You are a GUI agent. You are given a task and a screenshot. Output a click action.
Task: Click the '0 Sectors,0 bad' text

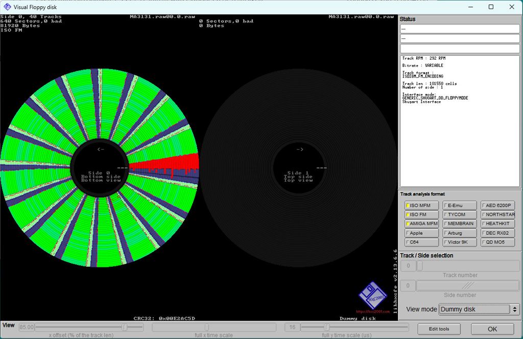[x=226, y=21]
